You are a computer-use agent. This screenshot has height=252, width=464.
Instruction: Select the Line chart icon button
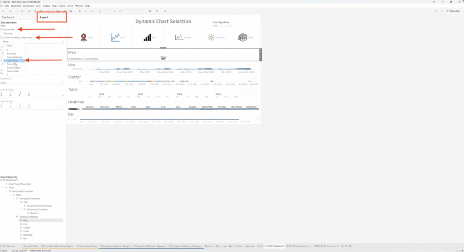click(x=115, y=37)
